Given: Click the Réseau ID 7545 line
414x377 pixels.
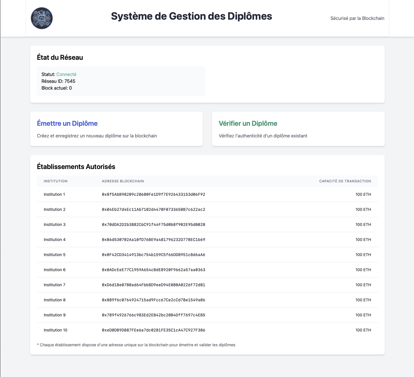Looking at the screenshot, I should coord(58,81).
